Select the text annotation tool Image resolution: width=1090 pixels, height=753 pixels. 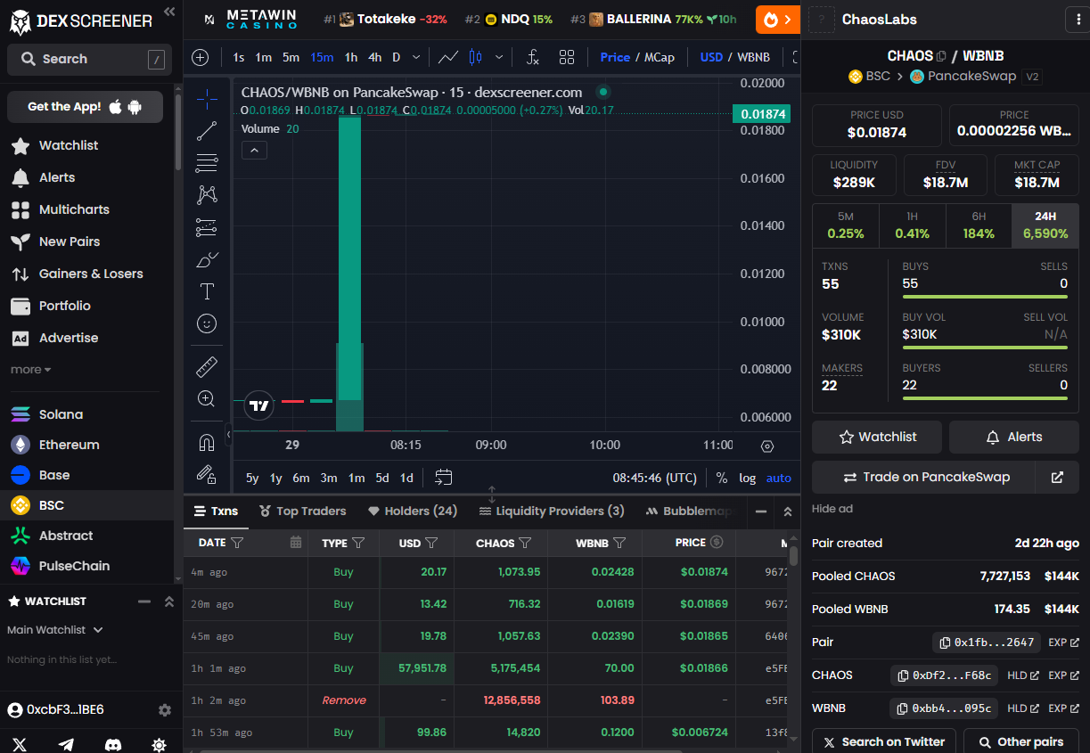(x=207, y=291)
